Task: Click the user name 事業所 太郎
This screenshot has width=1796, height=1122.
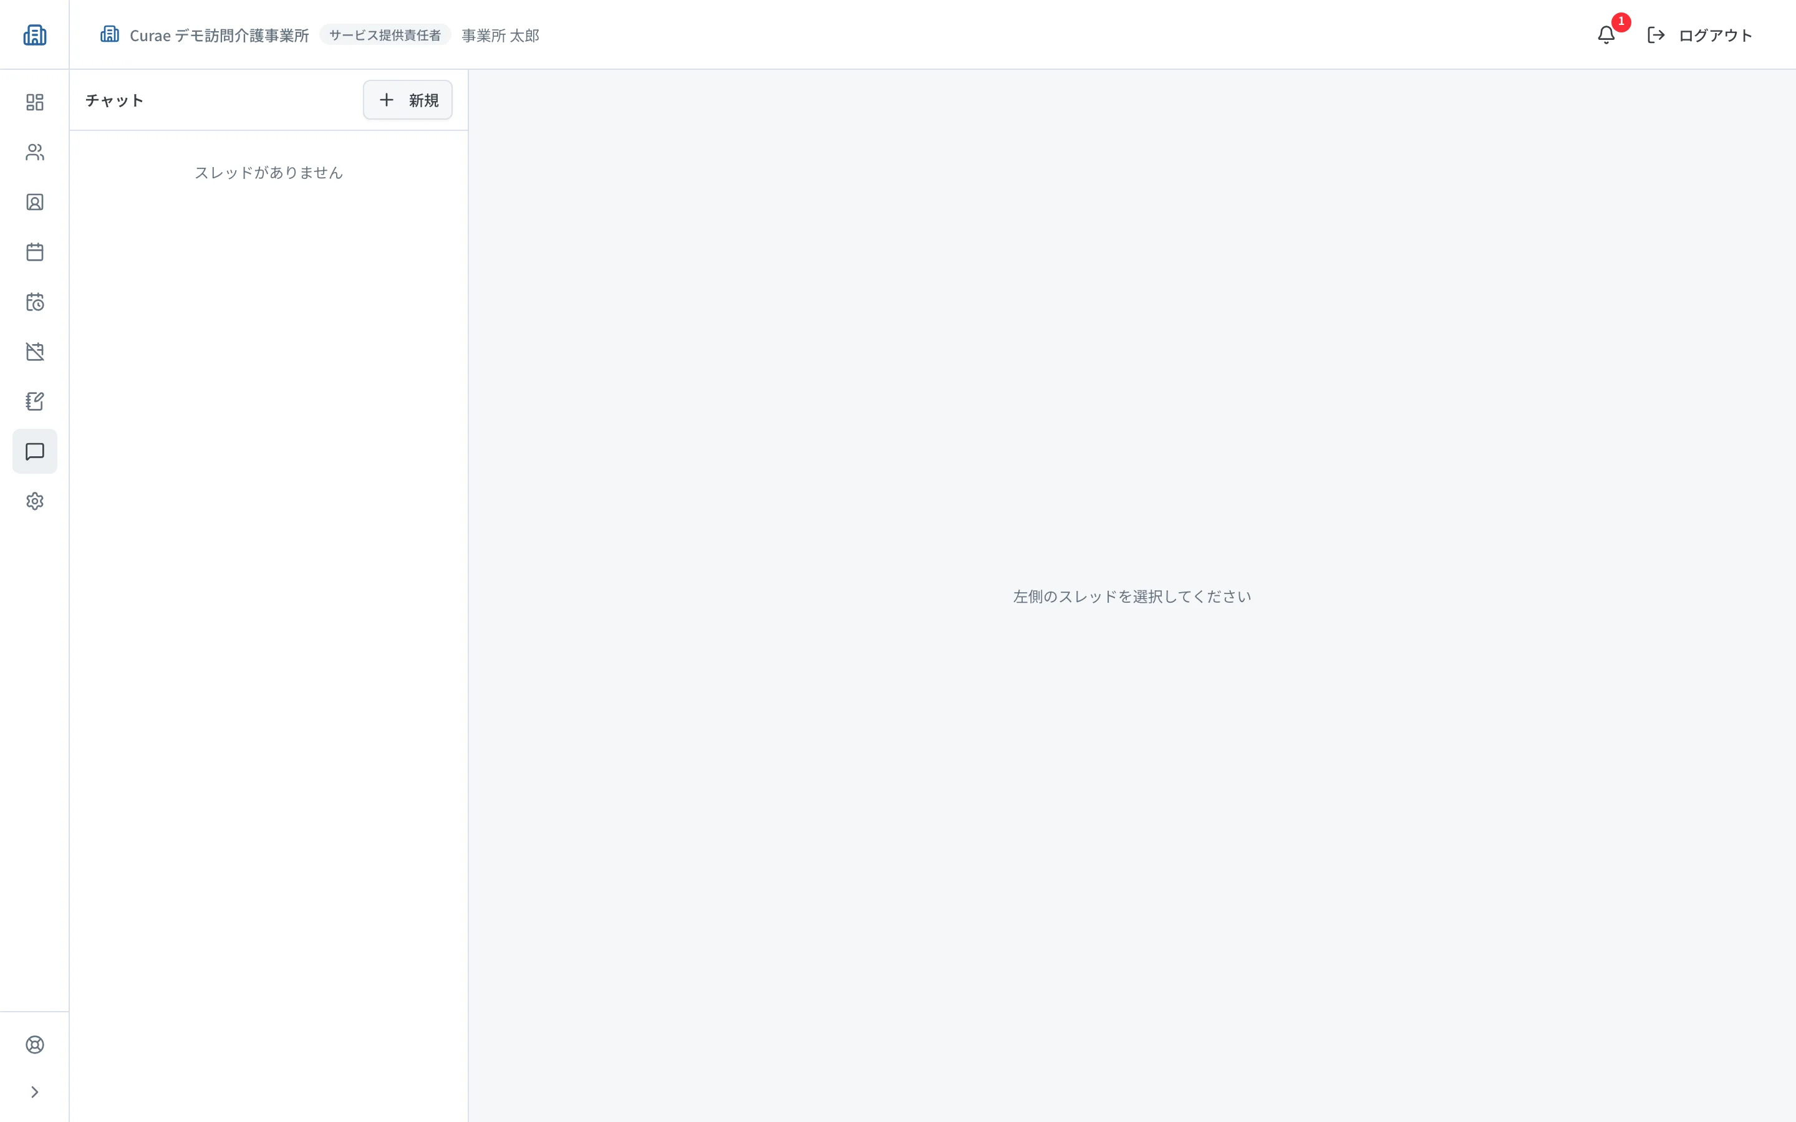Action: 500,35
